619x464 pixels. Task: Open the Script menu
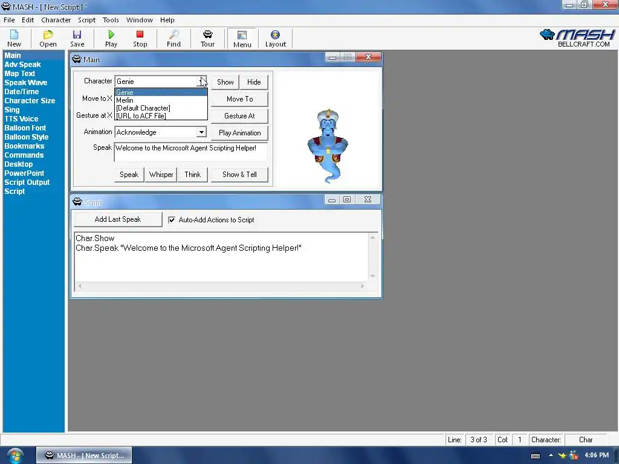click(x=86, y=20)
